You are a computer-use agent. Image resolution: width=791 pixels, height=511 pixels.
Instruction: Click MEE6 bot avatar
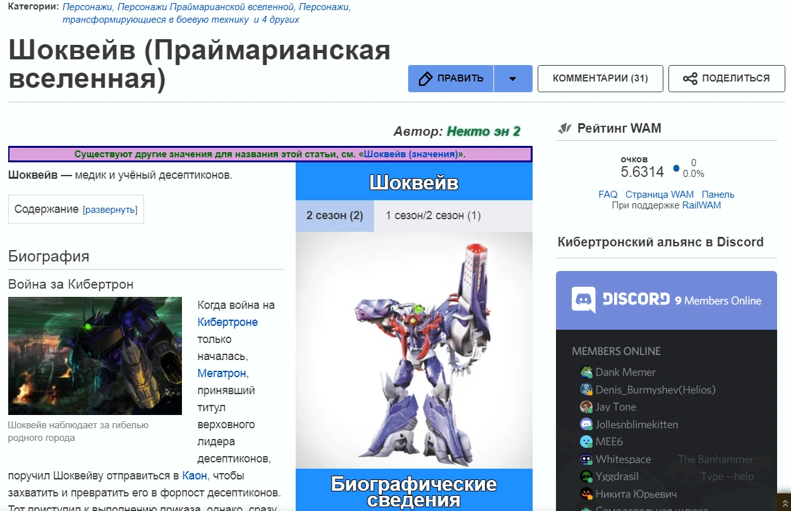tap(586, 442)
